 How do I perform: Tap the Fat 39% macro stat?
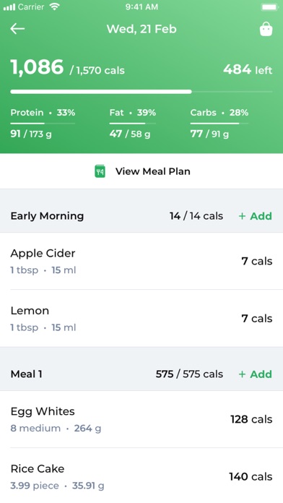(x=133, y=123)
